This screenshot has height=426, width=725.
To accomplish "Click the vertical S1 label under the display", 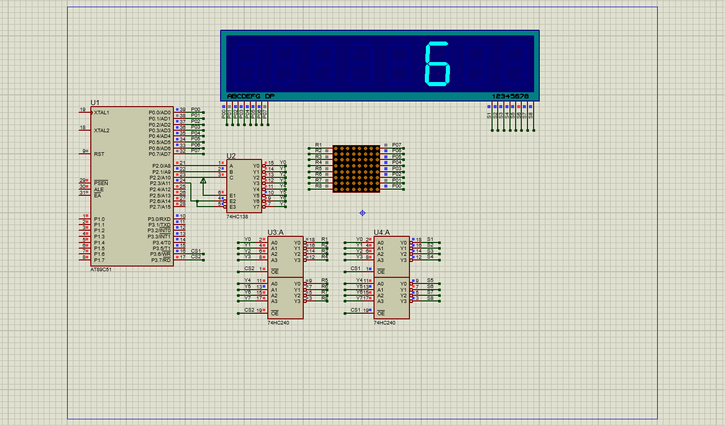I will tap(489, 115).
